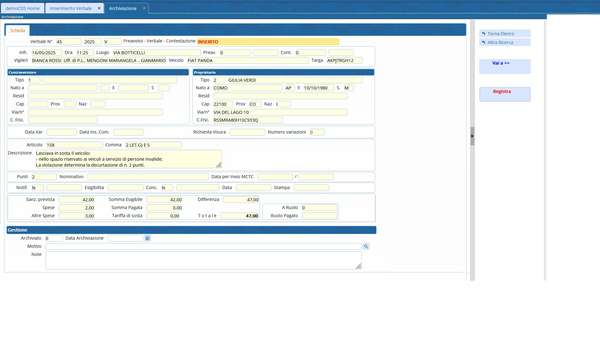Click into the Motivo text field
This screenshot has height=342, width=600.
(203, 247)
